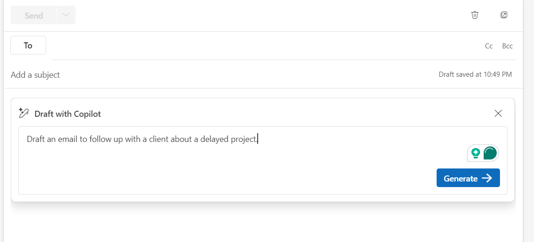
Task: Expand the Send options dropdown arrow
Action: click(x=67, y=15)
